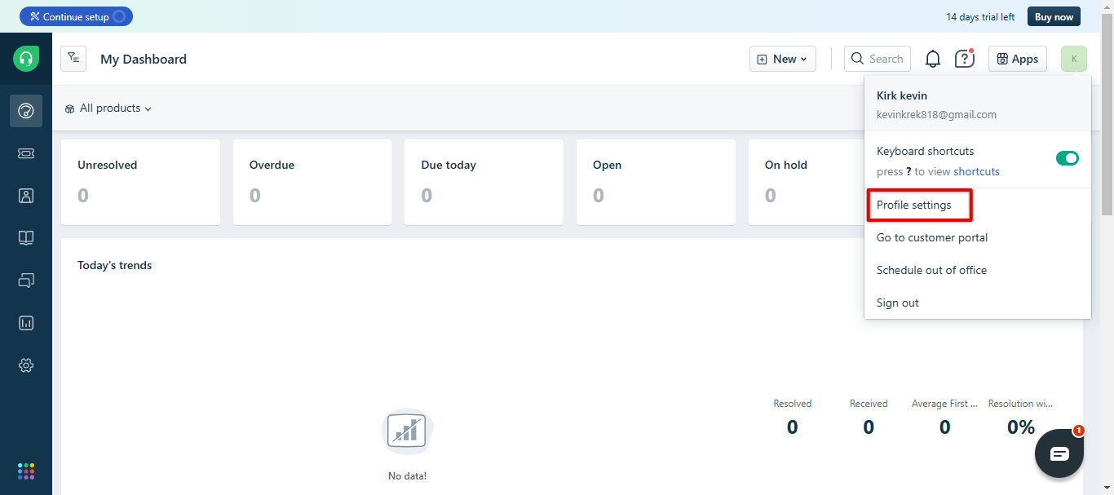The width and height of the screenshot is (1114, 495).
Task: Toggle the Keyboard shortcuts switch
Action: (x=1068, y=158)
